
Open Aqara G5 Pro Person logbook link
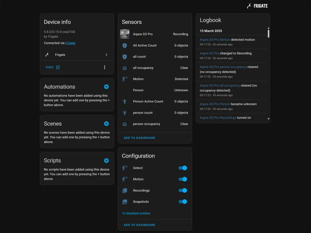[215, 104]
